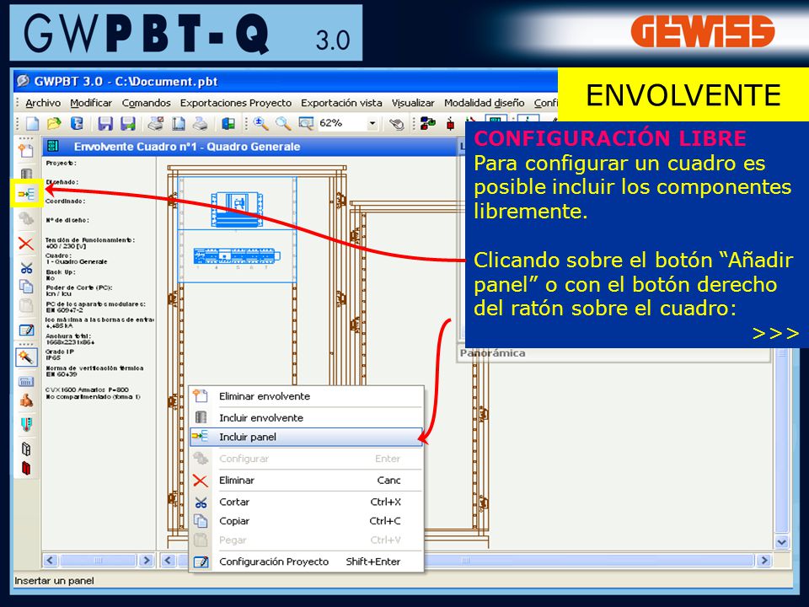Click the Incluir envolvente cabinet icon in the left toolbar
Image resolution: width=809 pixels, height=607 pixels.
(26, 174)
